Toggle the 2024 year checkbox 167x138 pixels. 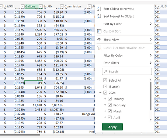click(105, 93)
